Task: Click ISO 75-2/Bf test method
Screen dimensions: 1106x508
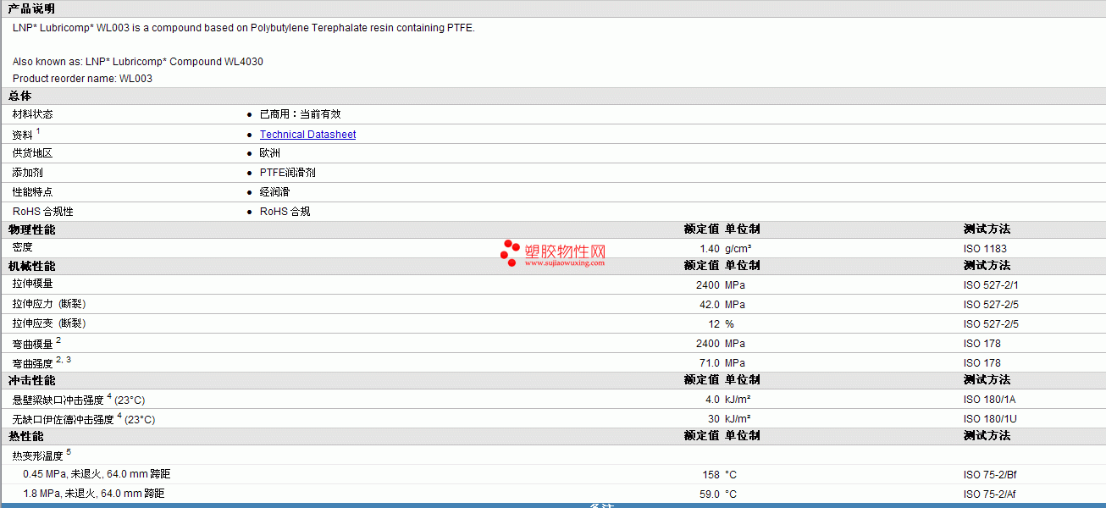Action: point(992,475)
